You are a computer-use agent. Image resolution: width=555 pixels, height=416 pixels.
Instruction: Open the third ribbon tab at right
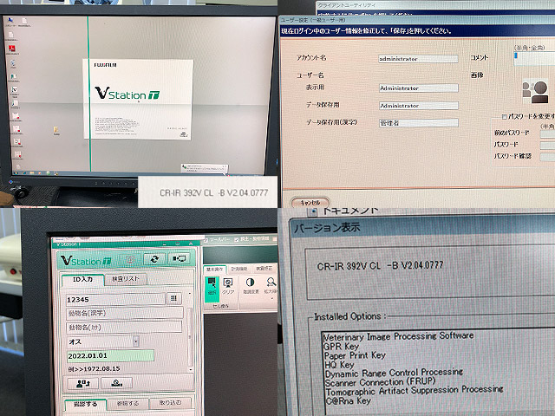click(x=264, y=269)
